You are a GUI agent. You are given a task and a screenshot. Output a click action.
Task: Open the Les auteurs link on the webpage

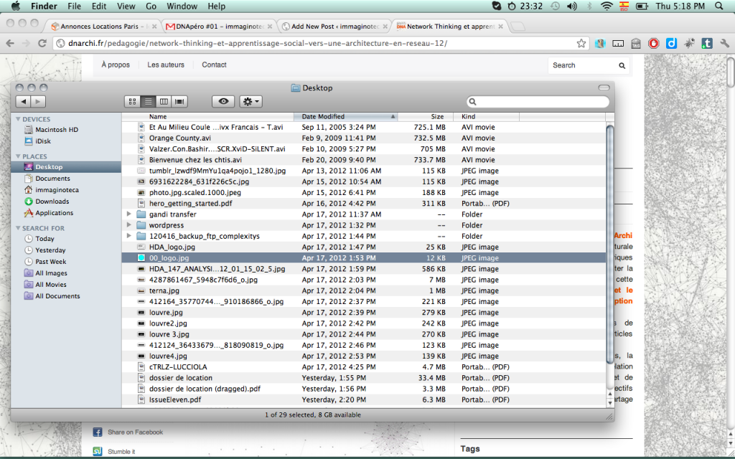click(x=166, y=65)
